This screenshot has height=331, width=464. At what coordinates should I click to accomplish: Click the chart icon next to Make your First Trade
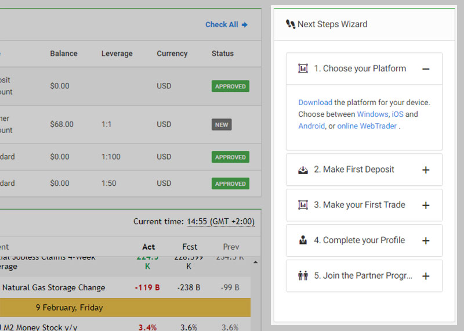pyautogui.click(x=303, y=205)
